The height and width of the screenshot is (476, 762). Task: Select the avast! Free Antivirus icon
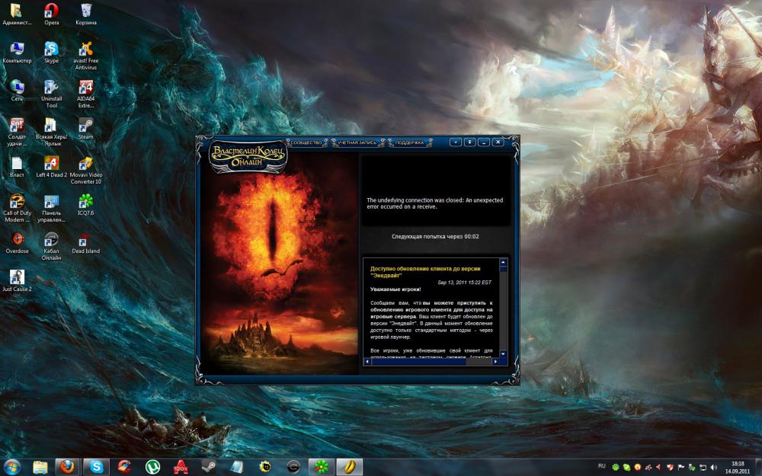pos(86,56)
